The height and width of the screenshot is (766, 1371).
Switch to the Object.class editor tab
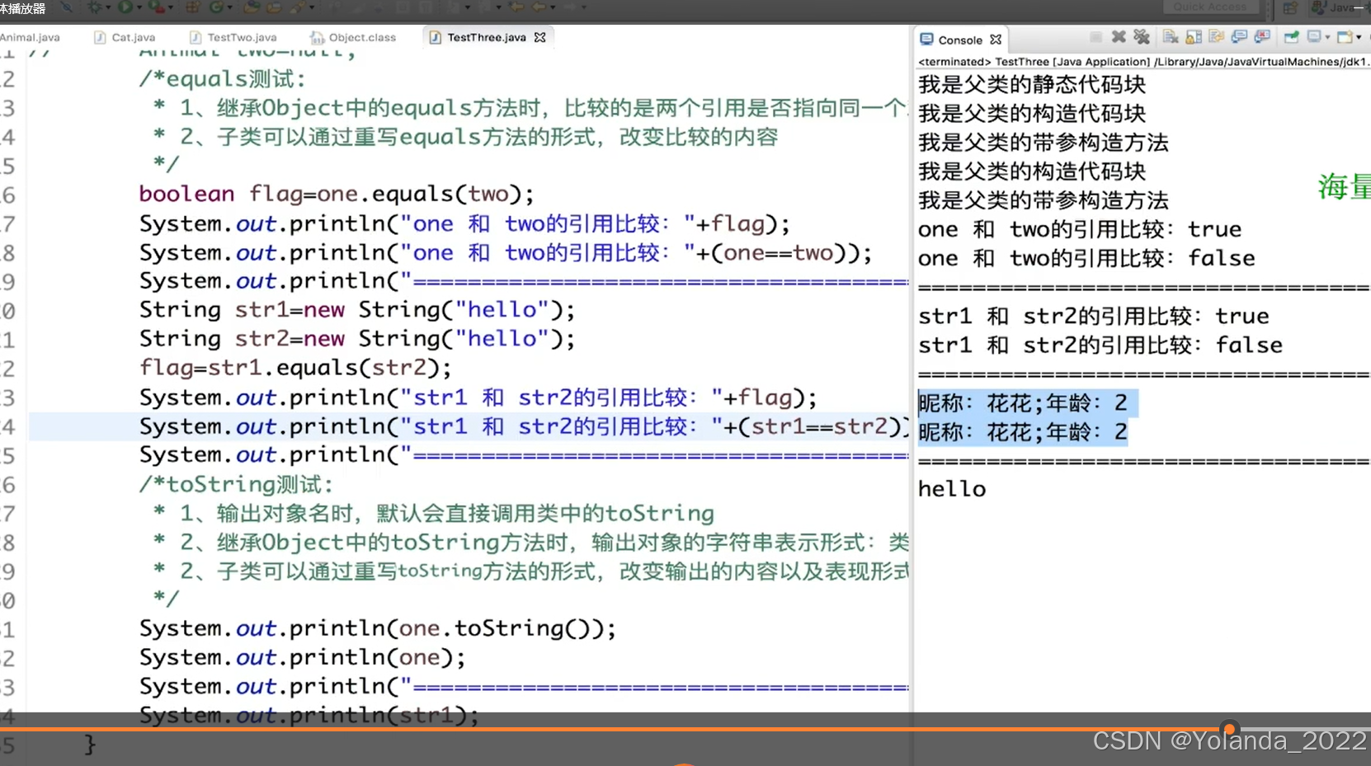coord(353,37)
